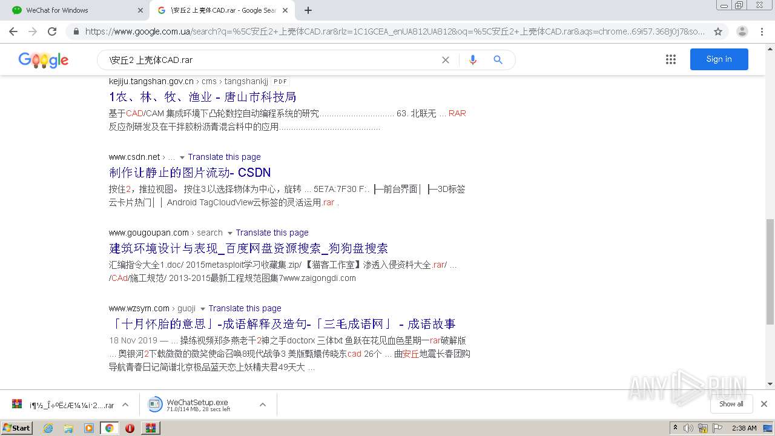The height and width of the screenshot is (436, 775).
Task: Open Windows Explorer from the taskbar
Action: [68, 428]
